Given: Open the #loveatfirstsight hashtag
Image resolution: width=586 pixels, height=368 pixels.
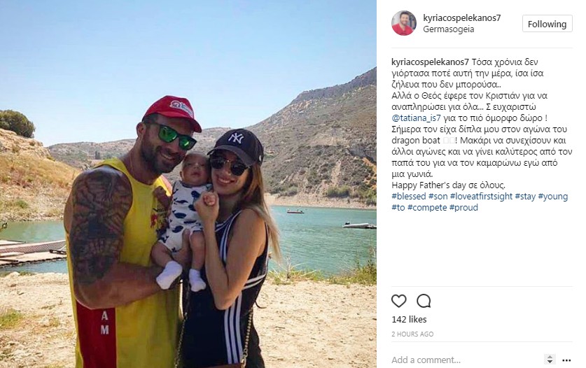Looking at the screenshot, I should (482, 197).
